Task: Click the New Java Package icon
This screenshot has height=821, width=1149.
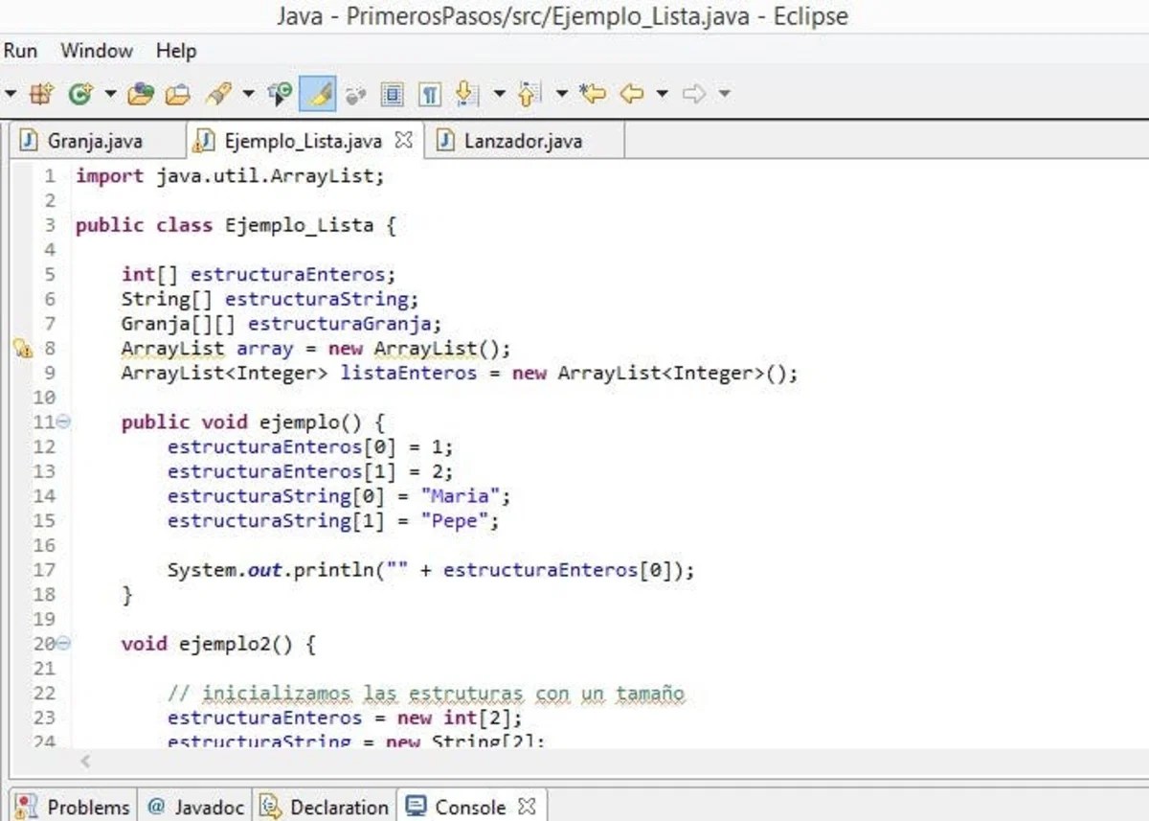Action: pyautogui.click(x=41, y=94)
